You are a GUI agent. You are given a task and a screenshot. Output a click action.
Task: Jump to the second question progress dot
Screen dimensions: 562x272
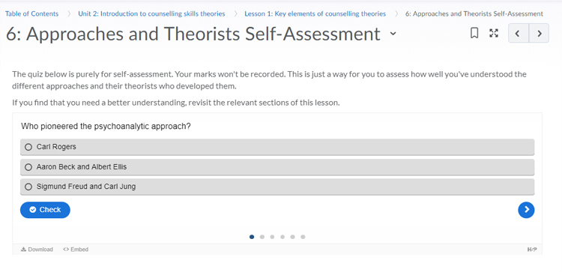[x=262, y=237]
